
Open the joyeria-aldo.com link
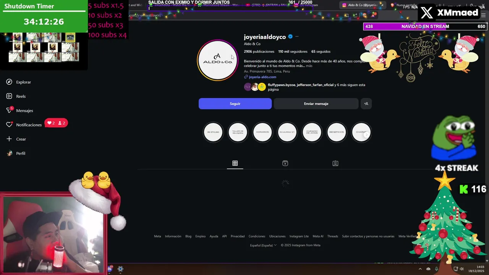tap(262, 77)
